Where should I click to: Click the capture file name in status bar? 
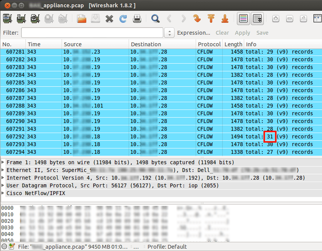[x=73, y=247]
